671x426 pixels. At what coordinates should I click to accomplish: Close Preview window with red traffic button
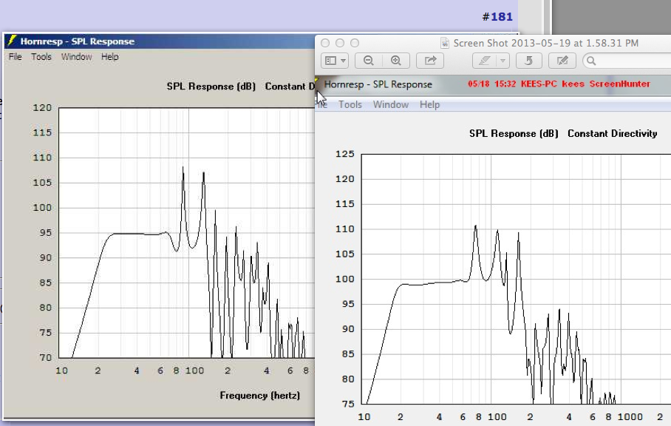(325, 43)
